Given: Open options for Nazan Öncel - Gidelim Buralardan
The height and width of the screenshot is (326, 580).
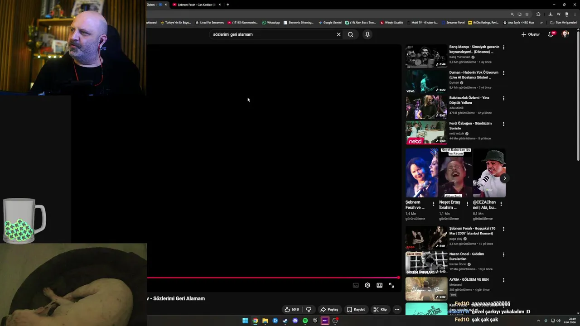Looking at the screenshot, I should tap(503, 254).
